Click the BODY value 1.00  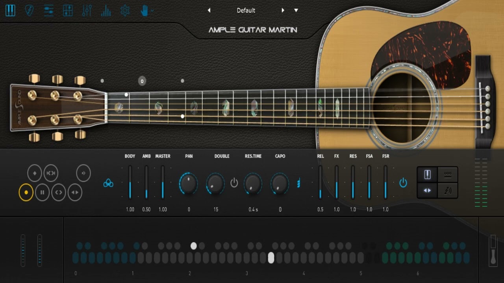130,209
